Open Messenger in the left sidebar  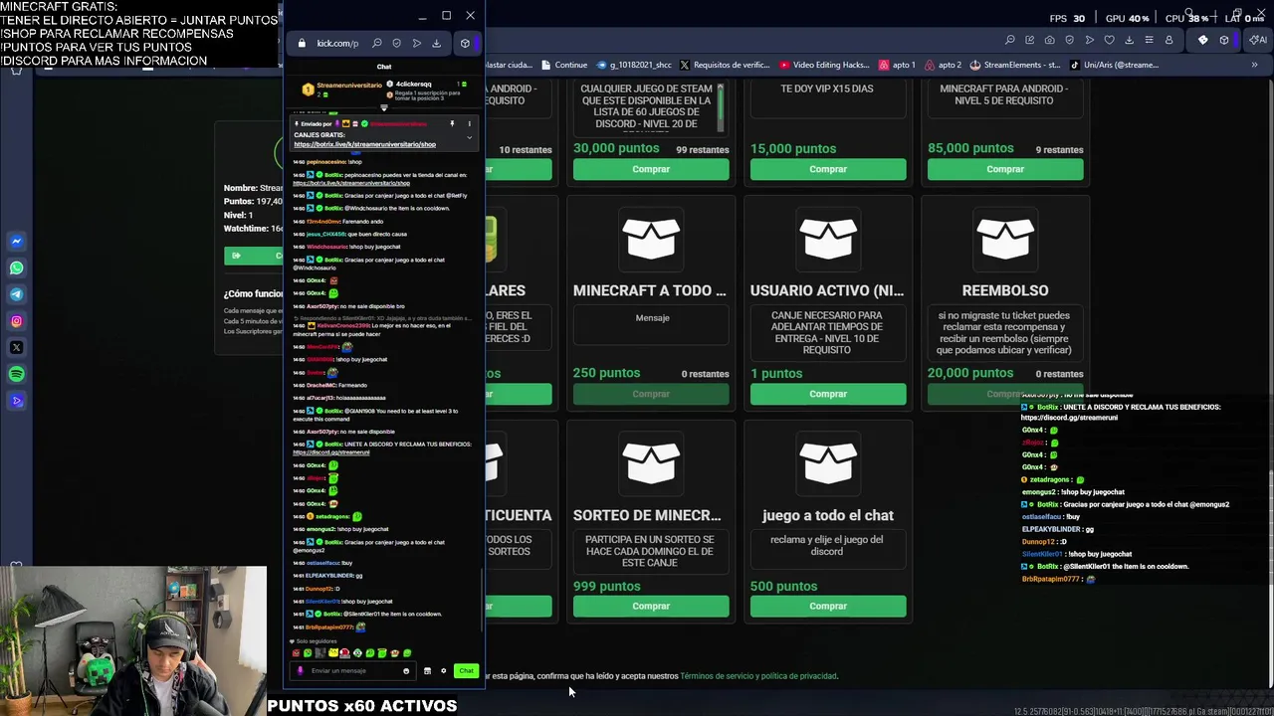16,241
